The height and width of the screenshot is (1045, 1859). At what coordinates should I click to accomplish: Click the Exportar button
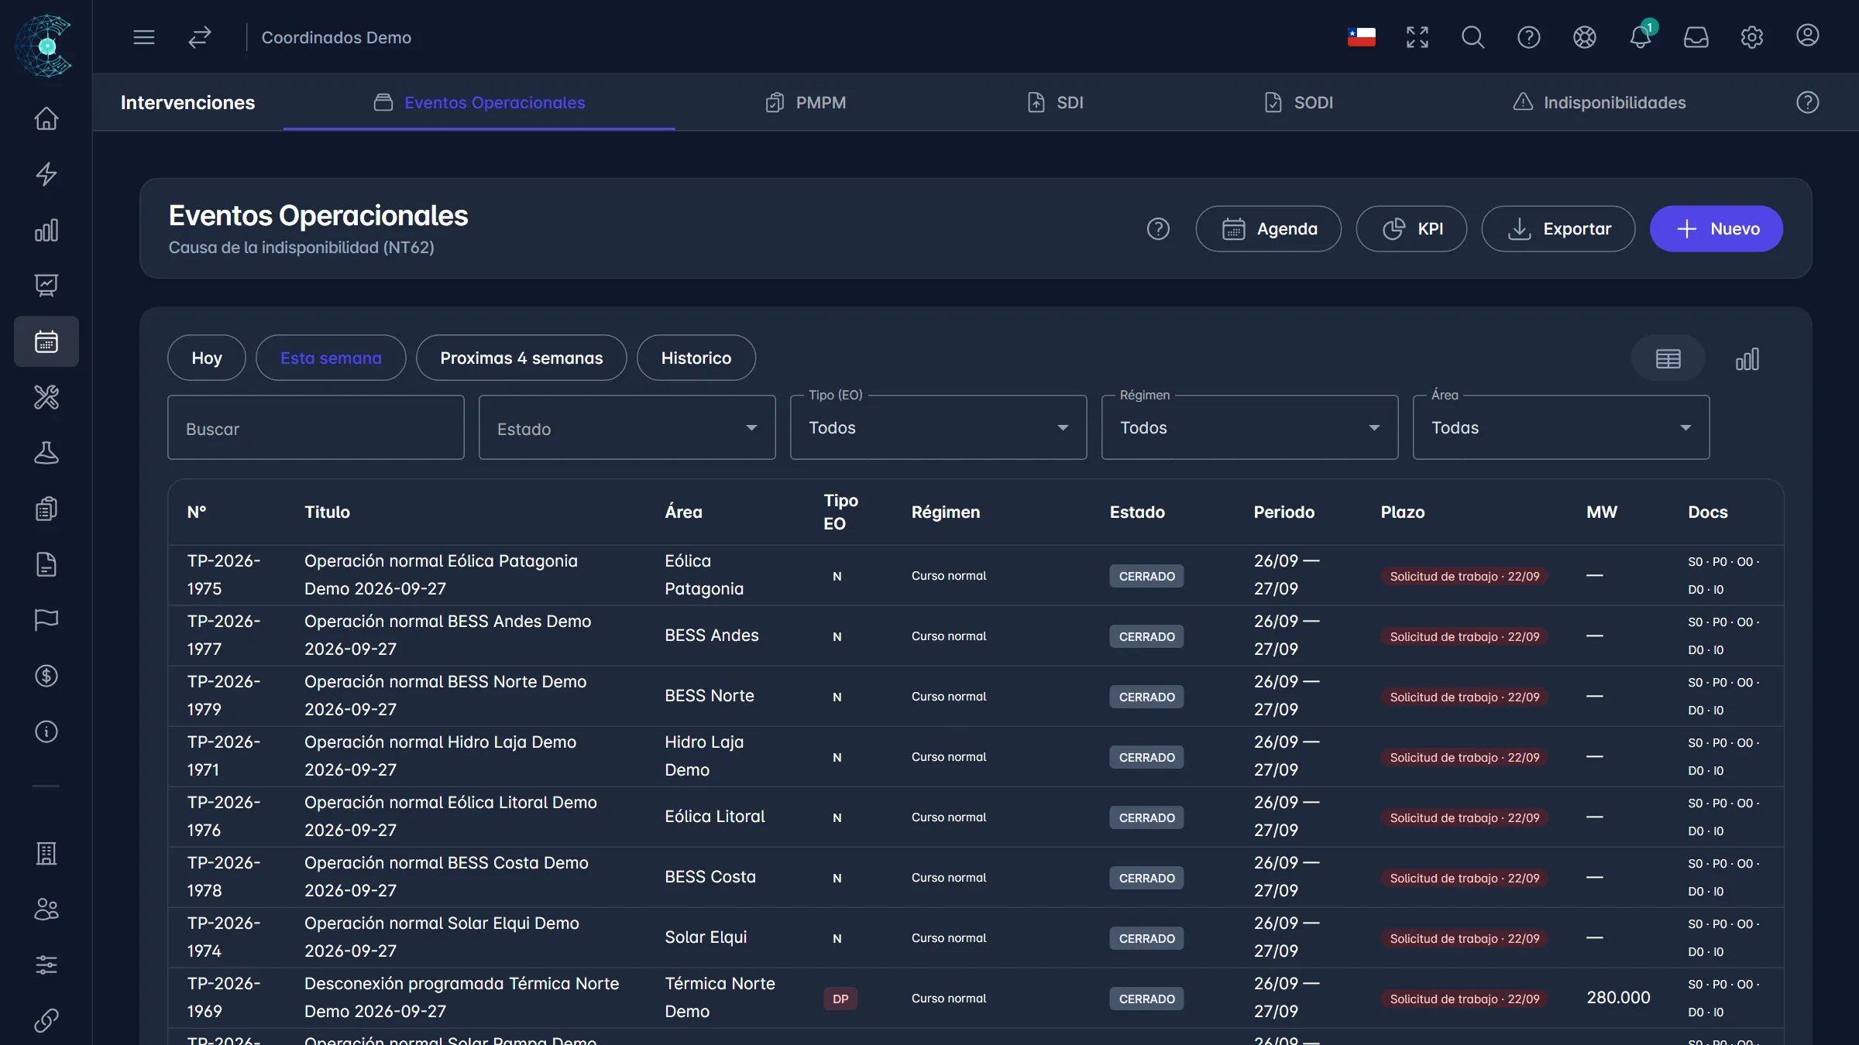[x=1558, y=229]
